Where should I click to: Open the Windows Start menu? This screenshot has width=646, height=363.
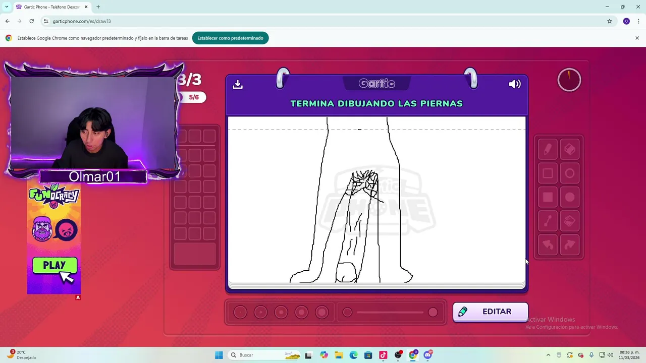[219, 355]
